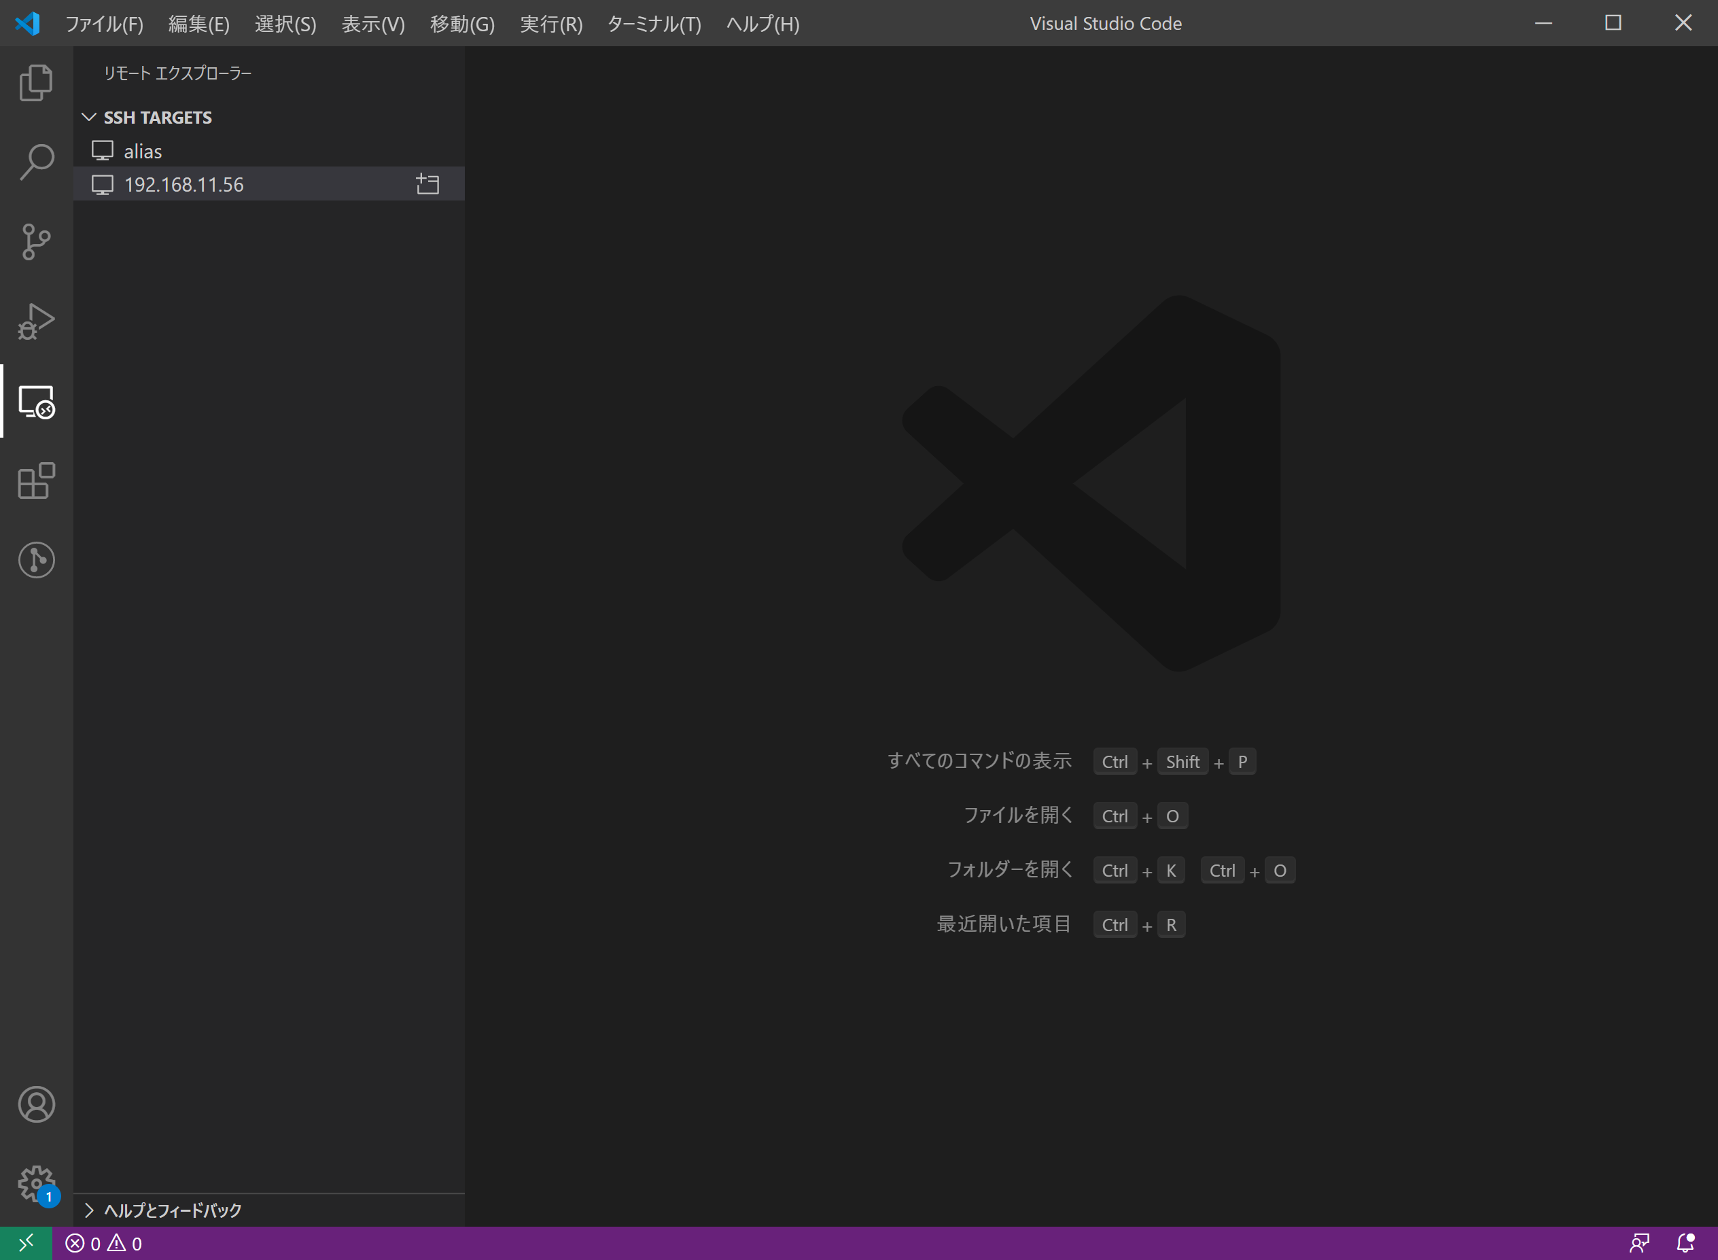The image size is (1718, 1260).
Task: Click the VS Code logo in title bar
Action: pos(27,24)
